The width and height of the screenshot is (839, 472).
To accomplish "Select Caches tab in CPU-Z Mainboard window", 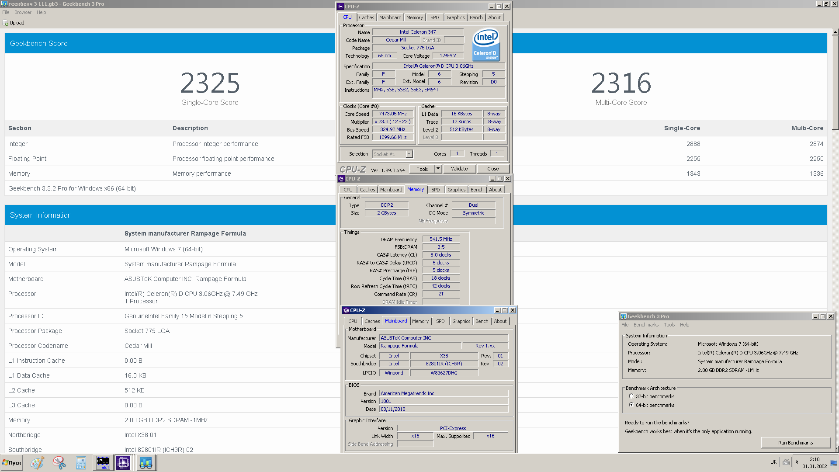I will (372, 321).
